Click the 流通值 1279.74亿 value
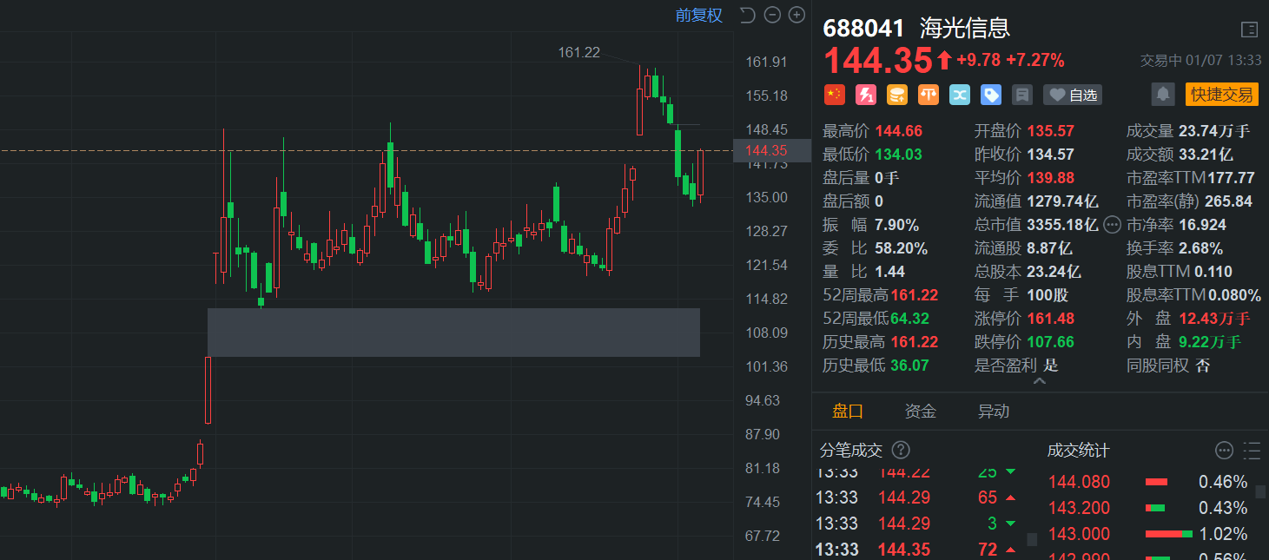This screenshot has height=560, width=1269. pyautogui.click(x=1062, y=201)
